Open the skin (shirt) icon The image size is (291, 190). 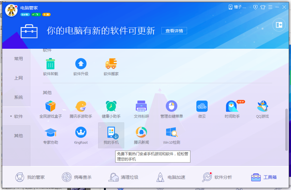pyautogui.click(x=263, y=7)
